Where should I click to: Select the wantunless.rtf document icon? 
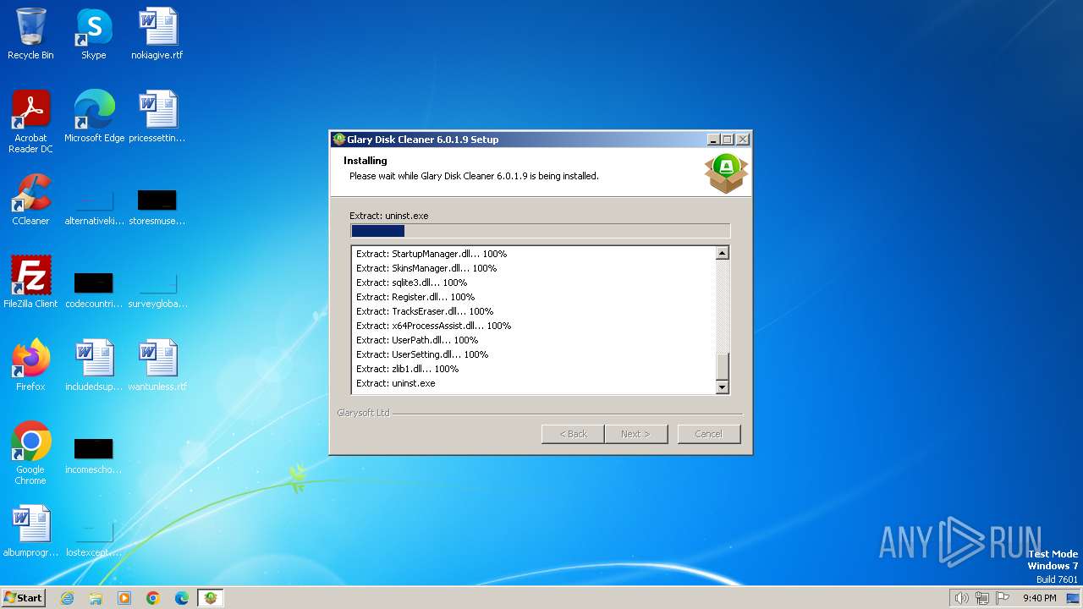click(x=157, y=365)
